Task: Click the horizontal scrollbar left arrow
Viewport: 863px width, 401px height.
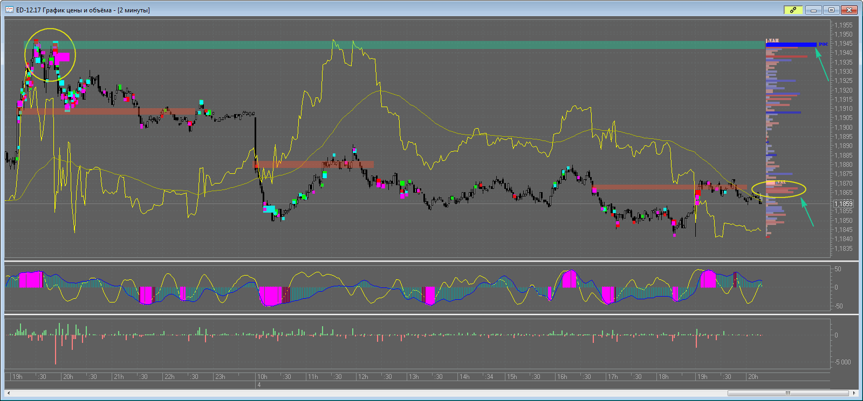Action: (9, 393)
